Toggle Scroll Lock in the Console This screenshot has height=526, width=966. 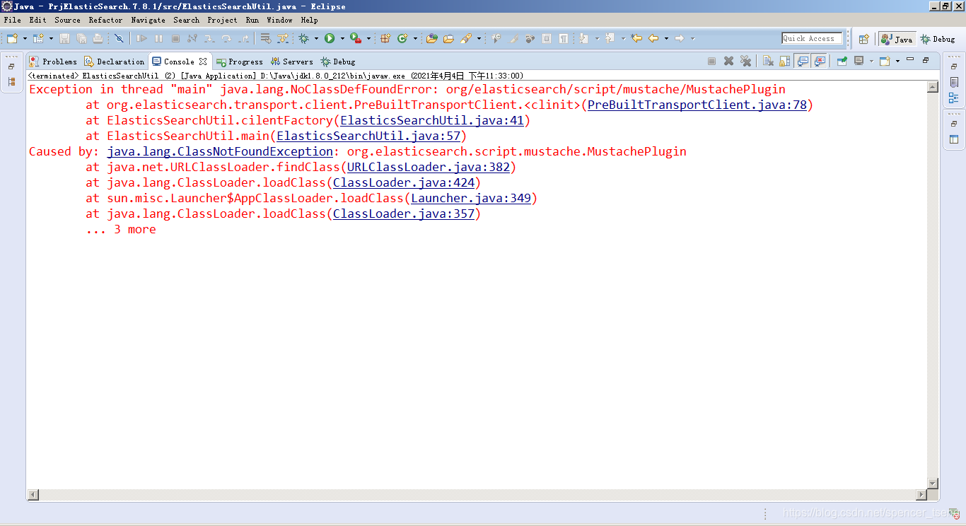tap(785, 62)
